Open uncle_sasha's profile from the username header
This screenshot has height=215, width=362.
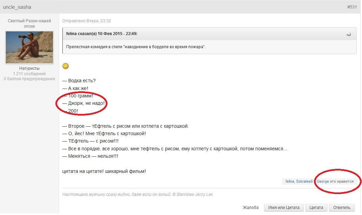coord(17,7)
